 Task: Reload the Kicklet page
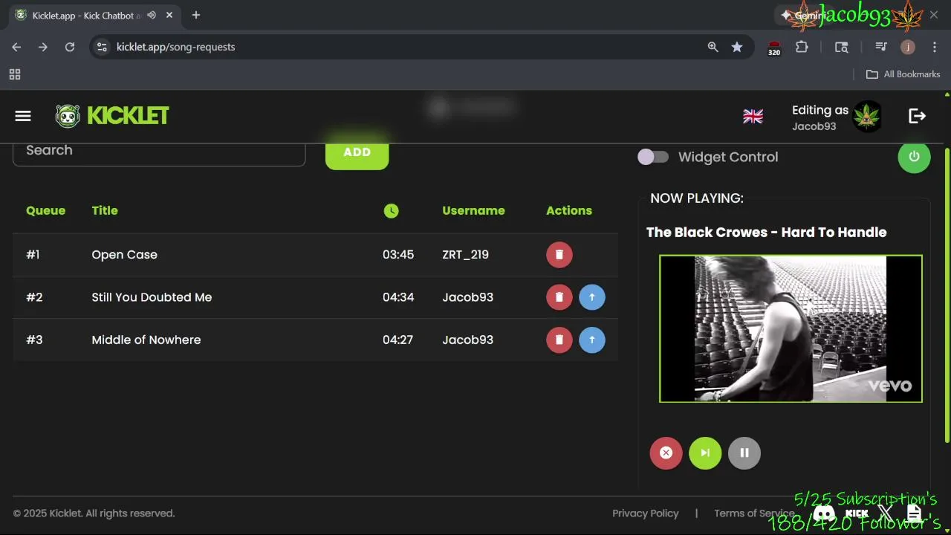[x=70, y=47]
